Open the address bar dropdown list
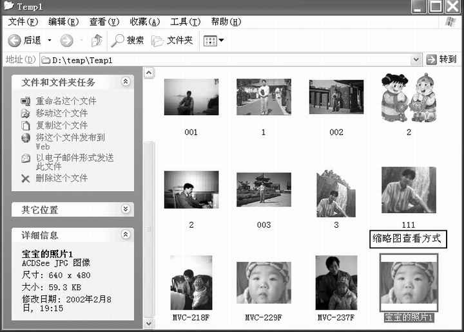464x332 pixels. pyautogui.click(x=416, y=60)
